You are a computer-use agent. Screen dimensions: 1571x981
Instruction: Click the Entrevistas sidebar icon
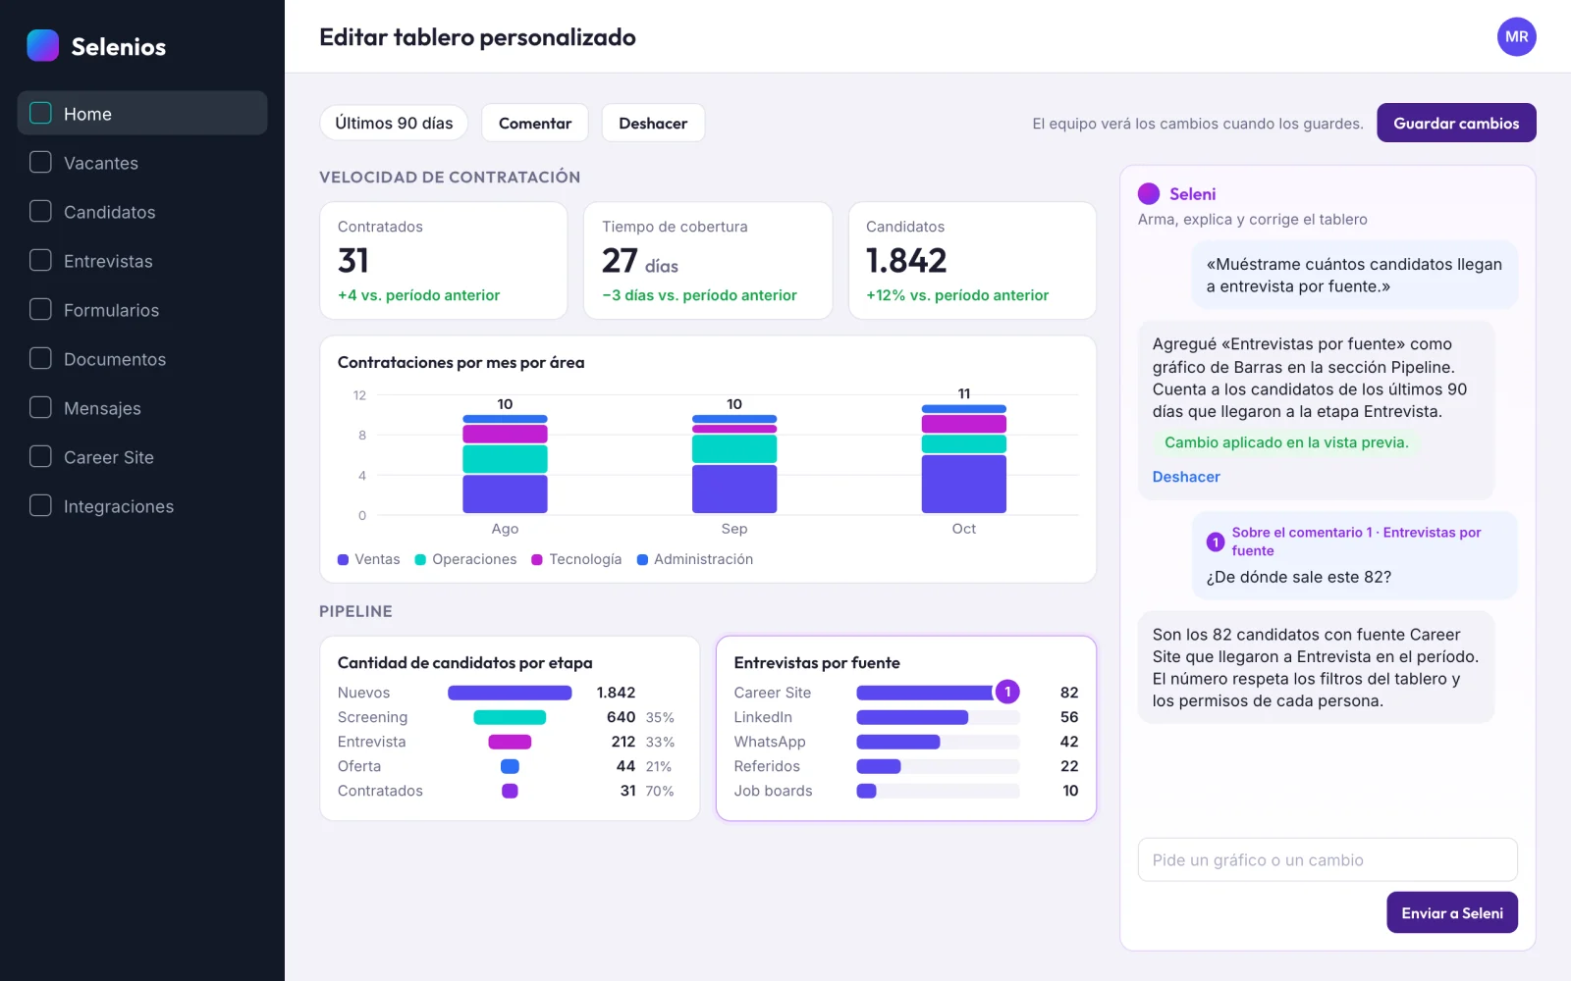click(40, 260)
